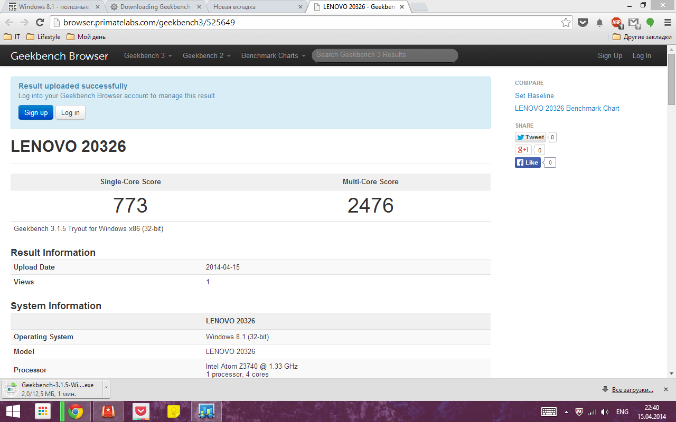Viewport: 676px width, 422px height.
Task: Open the Все загрузки downloads link
Action: (x=633, y=390)
